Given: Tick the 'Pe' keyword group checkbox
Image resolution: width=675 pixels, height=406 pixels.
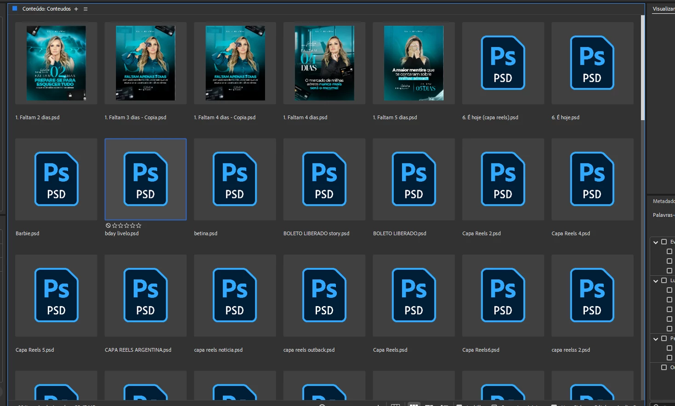Looking at the screenshot, I should [664, 338].
